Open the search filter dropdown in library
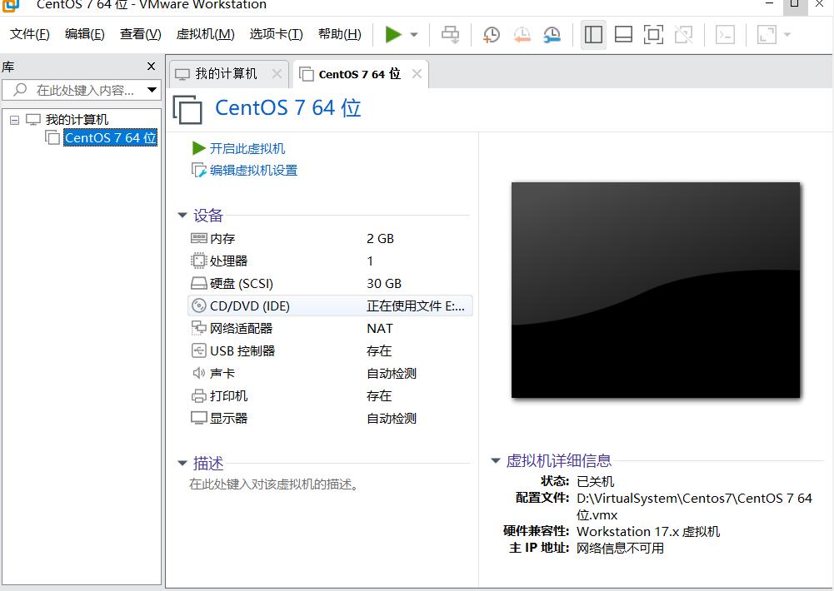This screenshot has height=591, width=834. coord(151,89)
